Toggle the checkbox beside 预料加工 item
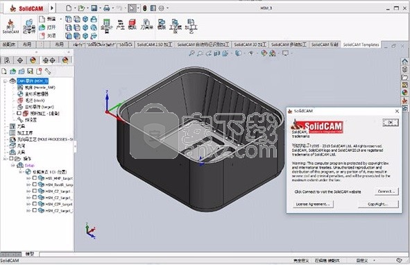The height and width of the screenshot is (265, 410). point(19,113)
